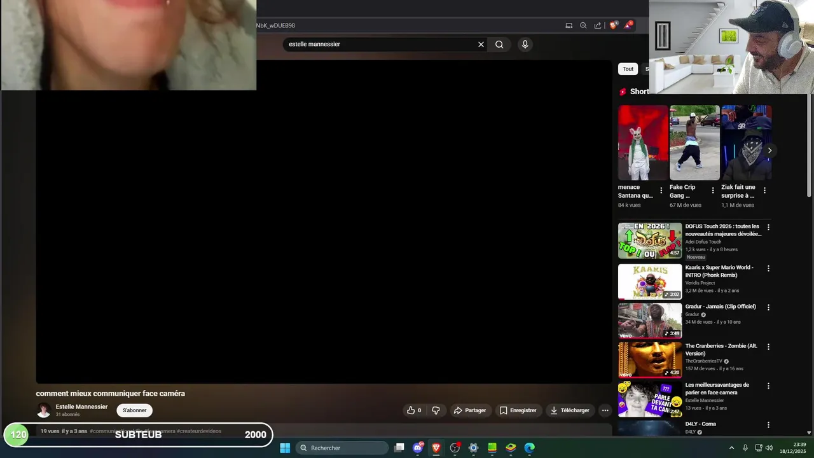Select the Tout filter chip

point(628,69)
